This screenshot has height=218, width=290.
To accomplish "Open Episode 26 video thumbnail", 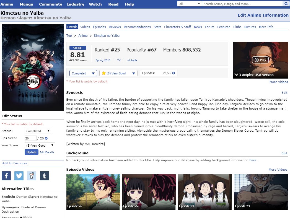I will pyautogui.click(x=93, y=192).
